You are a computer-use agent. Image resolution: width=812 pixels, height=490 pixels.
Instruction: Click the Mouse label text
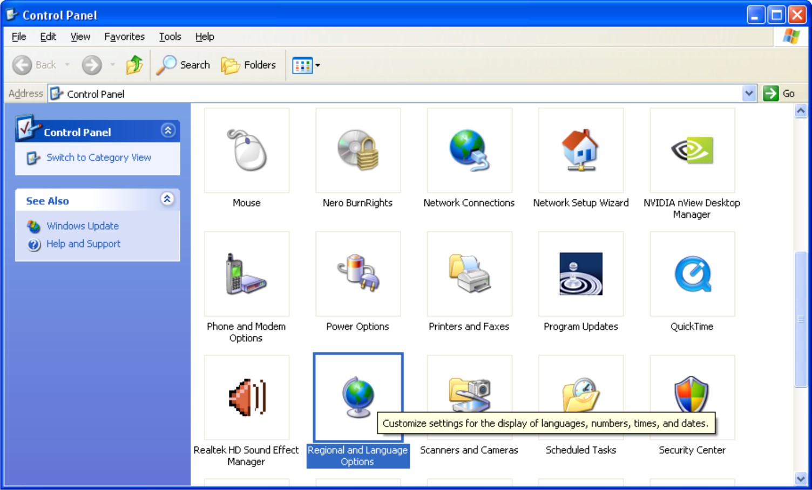[x=247, y=203]
